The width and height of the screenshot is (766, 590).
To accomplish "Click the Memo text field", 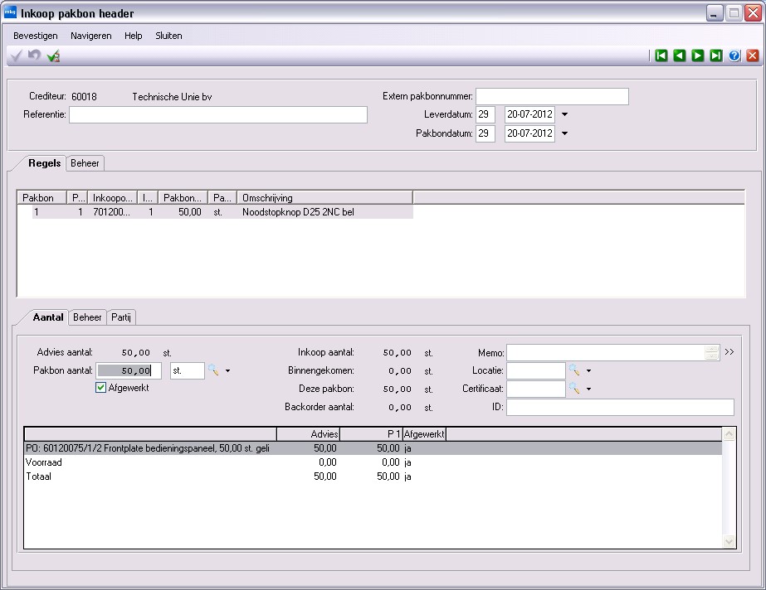I will [x=606, y=352].
